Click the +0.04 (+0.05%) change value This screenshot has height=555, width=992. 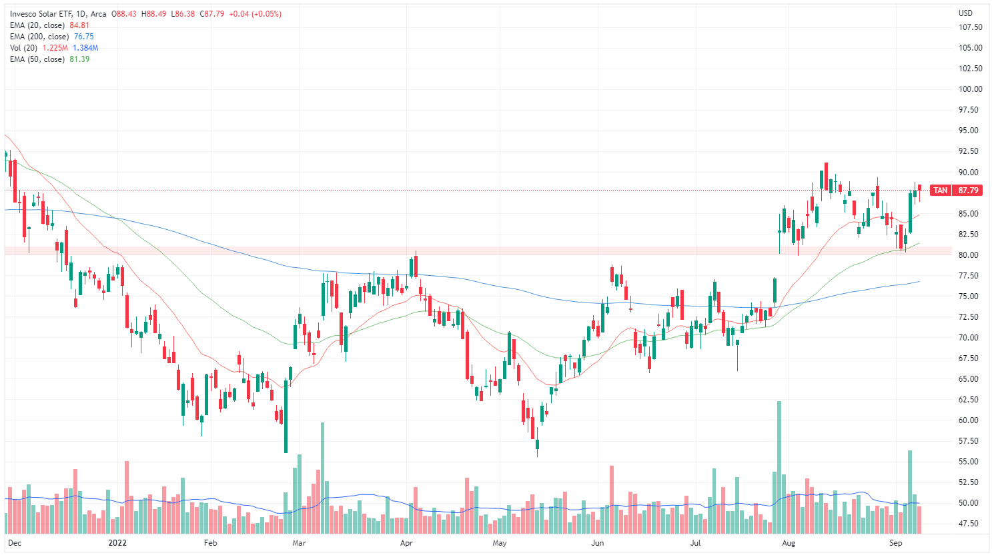255,14
